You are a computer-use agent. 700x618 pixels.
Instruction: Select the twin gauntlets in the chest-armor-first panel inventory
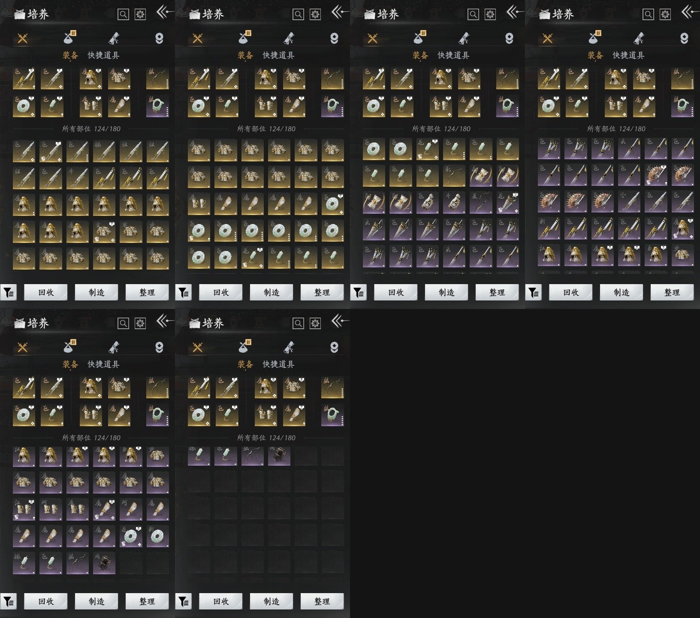tap(199, 204)
